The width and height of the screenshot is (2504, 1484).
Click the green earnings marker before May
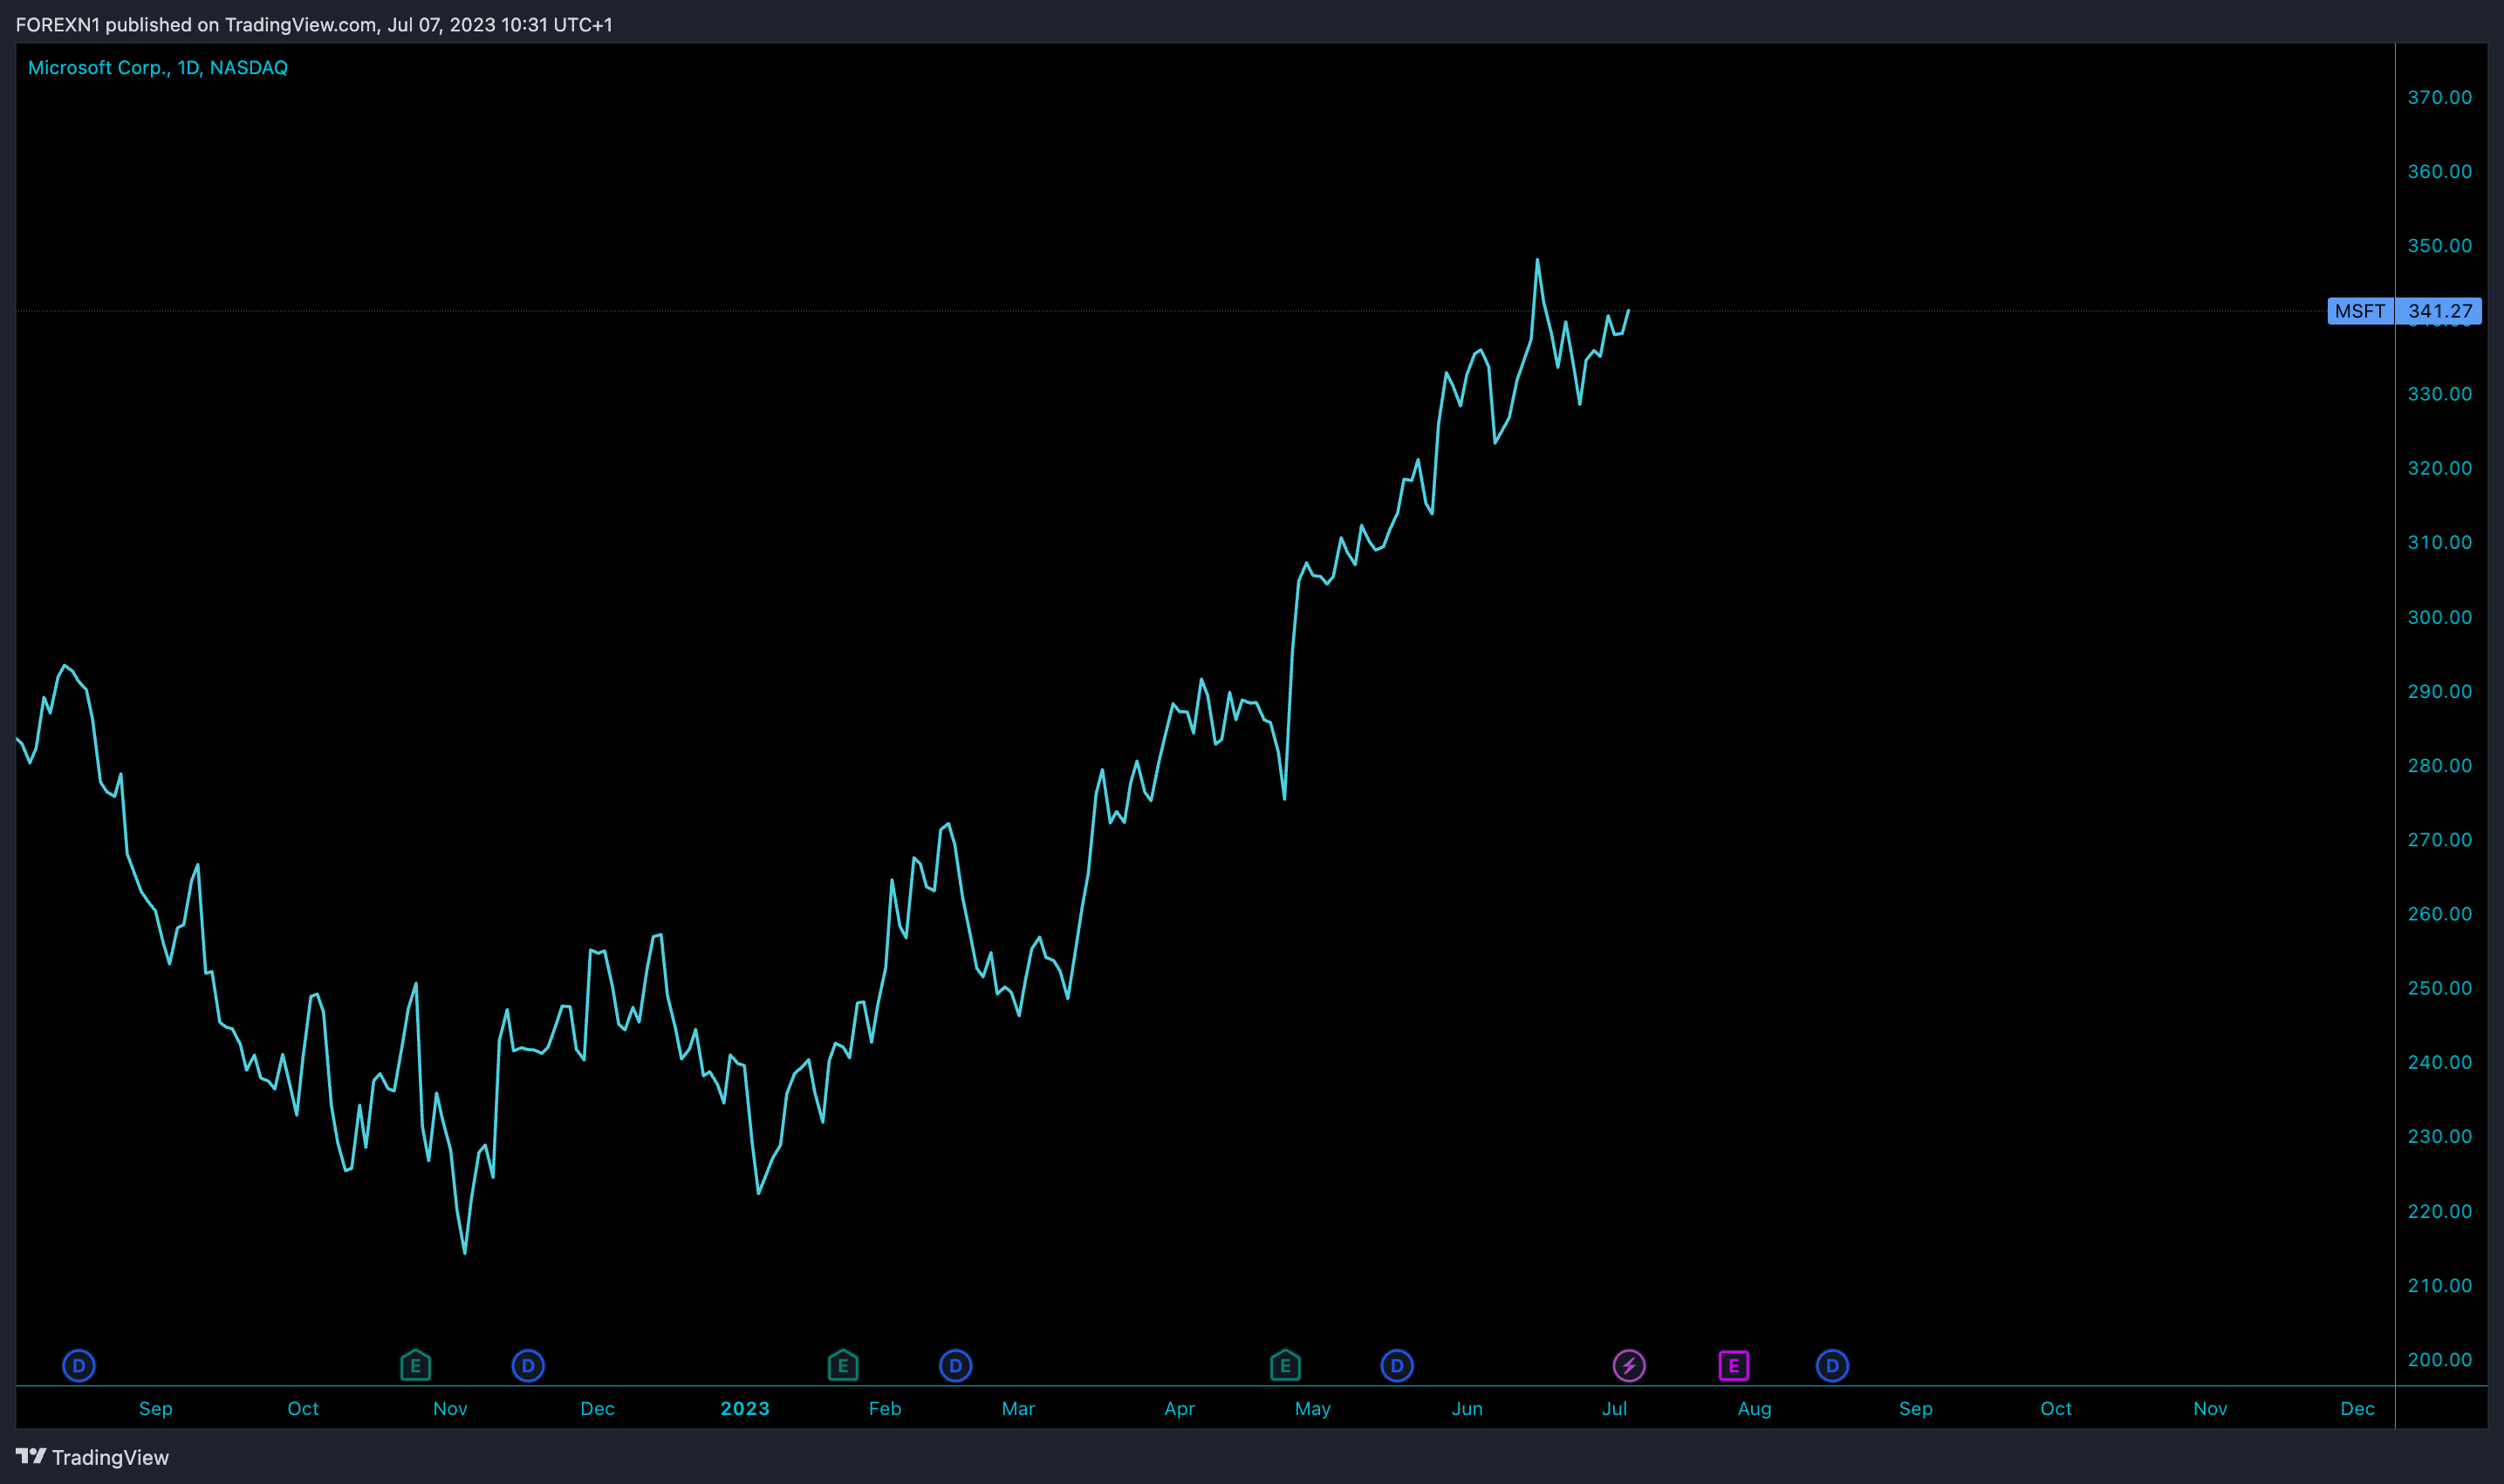[x=1285, y=1365]
